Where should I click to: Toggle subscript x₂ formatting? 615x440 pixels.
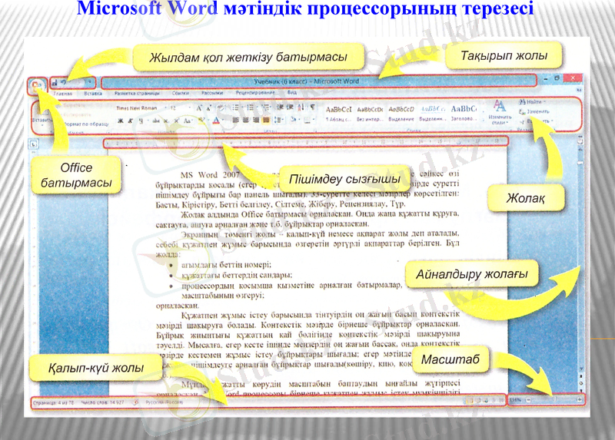166,121
